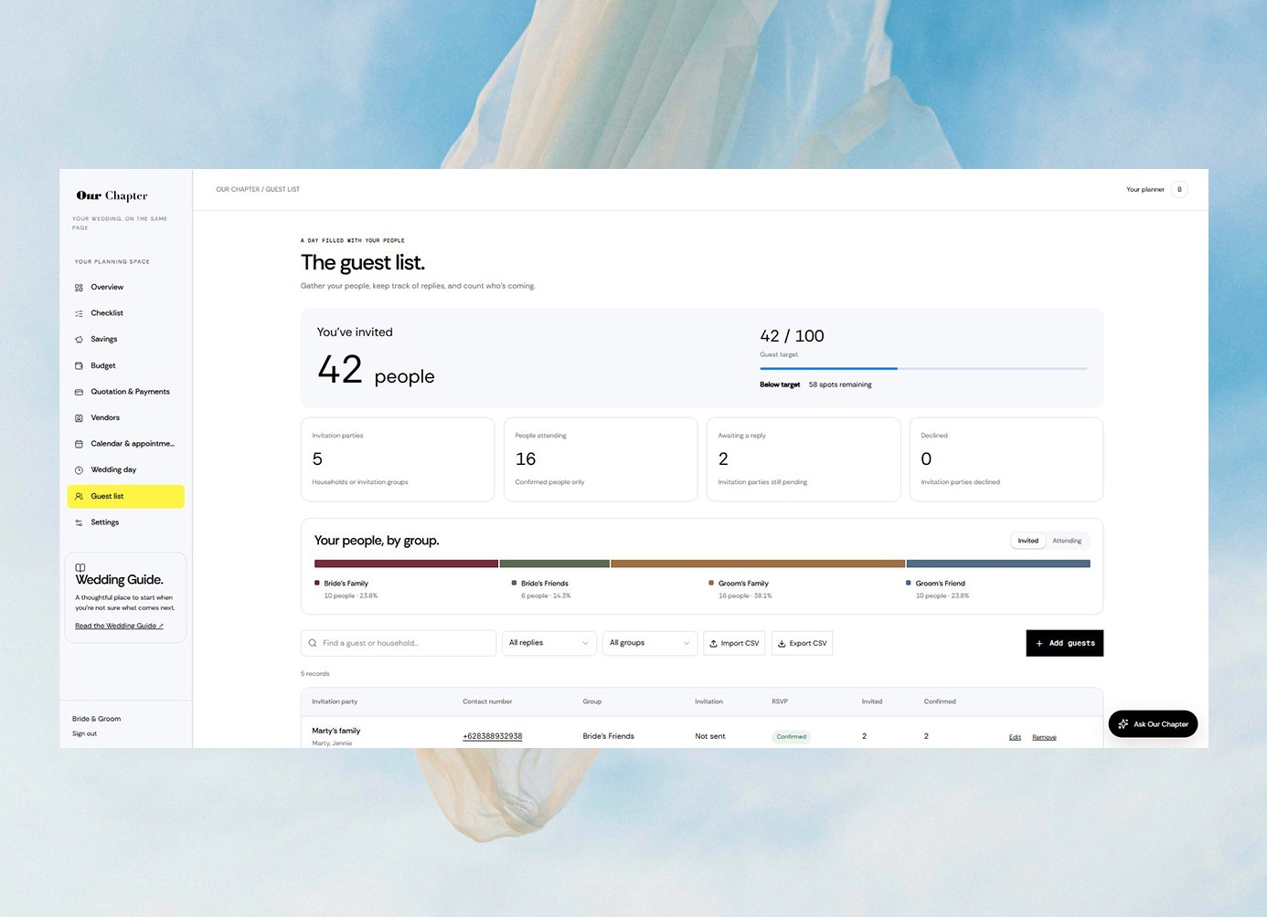This screenshot has height=917, width=1267.
Task: Click Sign out in sidebar
Action: pos(84,733)
